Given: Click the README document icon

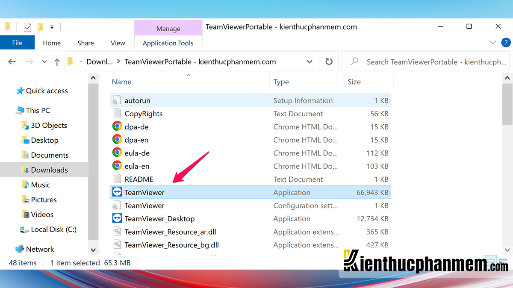Looking at the screenshot, I should [x=117, y=179].
